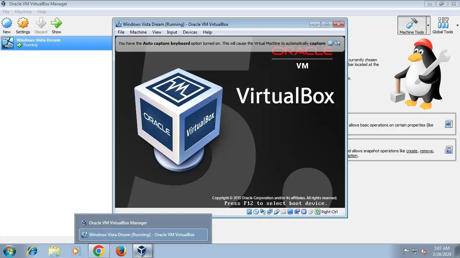Image resolution: width=460 pixels, height=258 pixels.
Task: Maximize the Windows Vista Dream VM window
Action: 327,24
